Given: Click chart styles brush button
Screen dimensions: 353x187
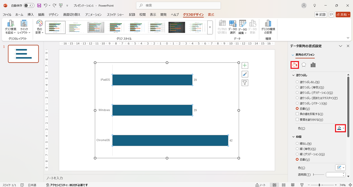Looking at the screenshot, I should (245, 74).
